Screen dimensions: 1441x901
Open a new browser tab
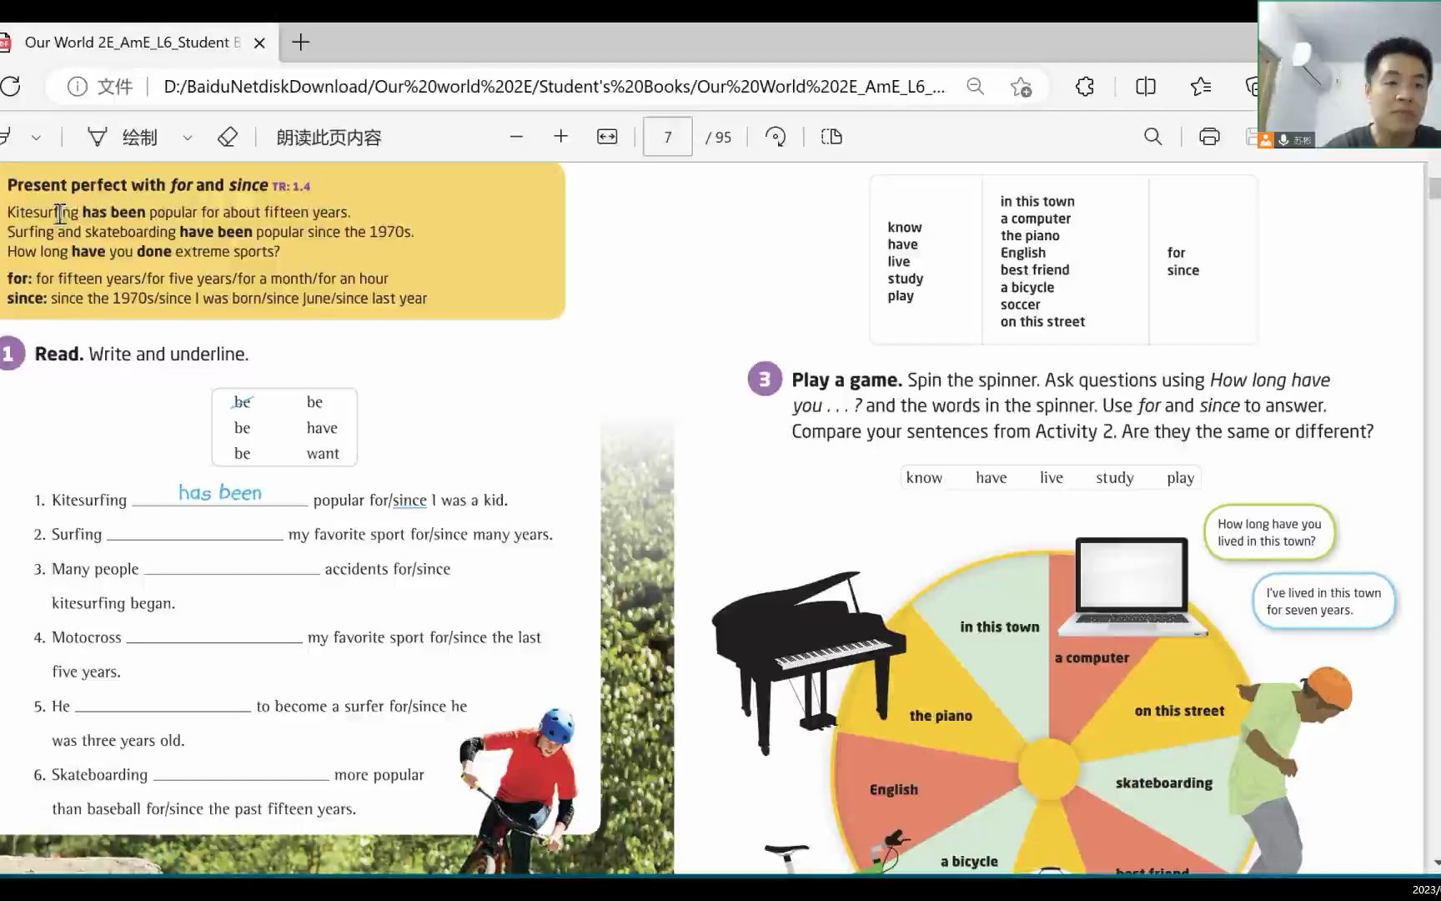301,43
